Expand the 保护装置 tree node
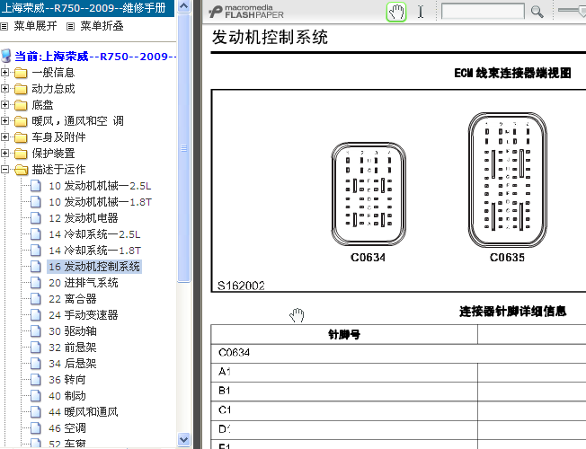Viewport: 586px width, 449px height. (x=4, y=154)
